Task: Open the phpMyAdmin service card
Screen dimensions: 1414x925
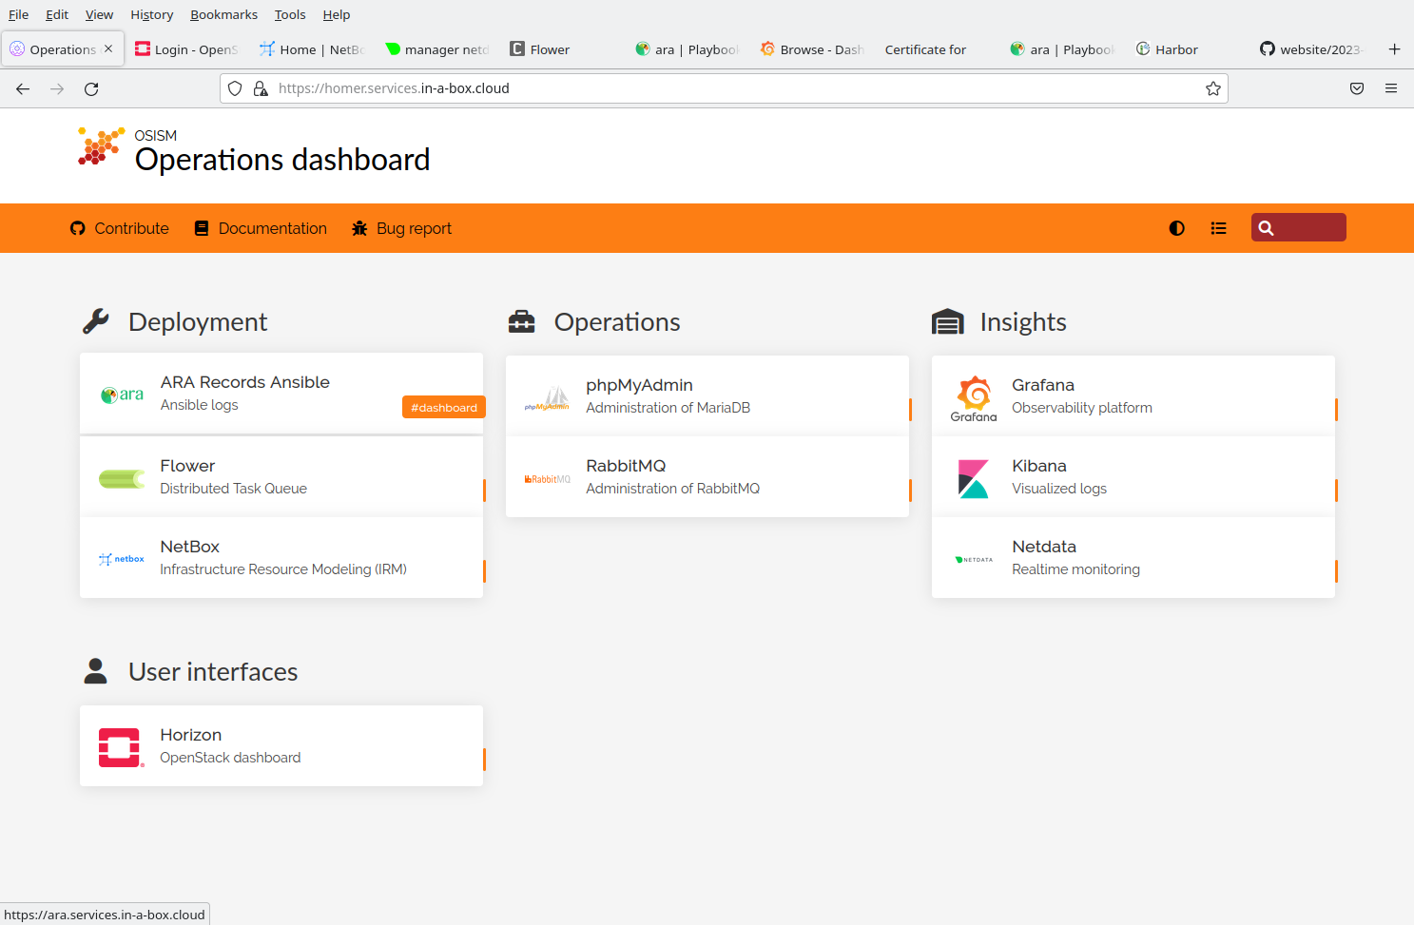Action: (707, 396)
